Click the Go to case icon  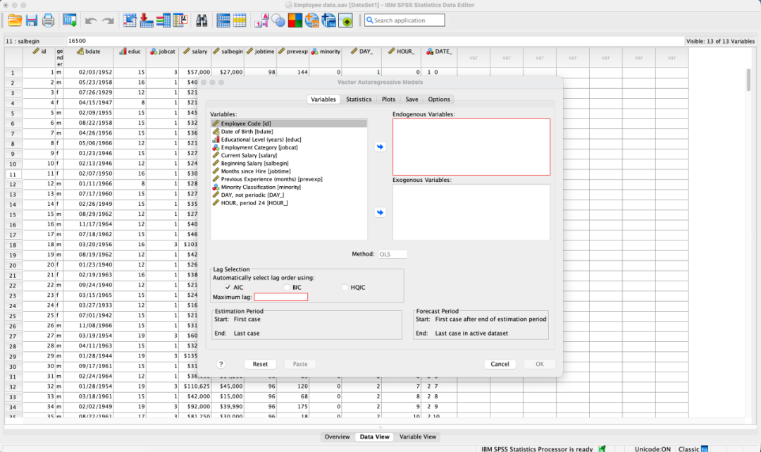130,20
